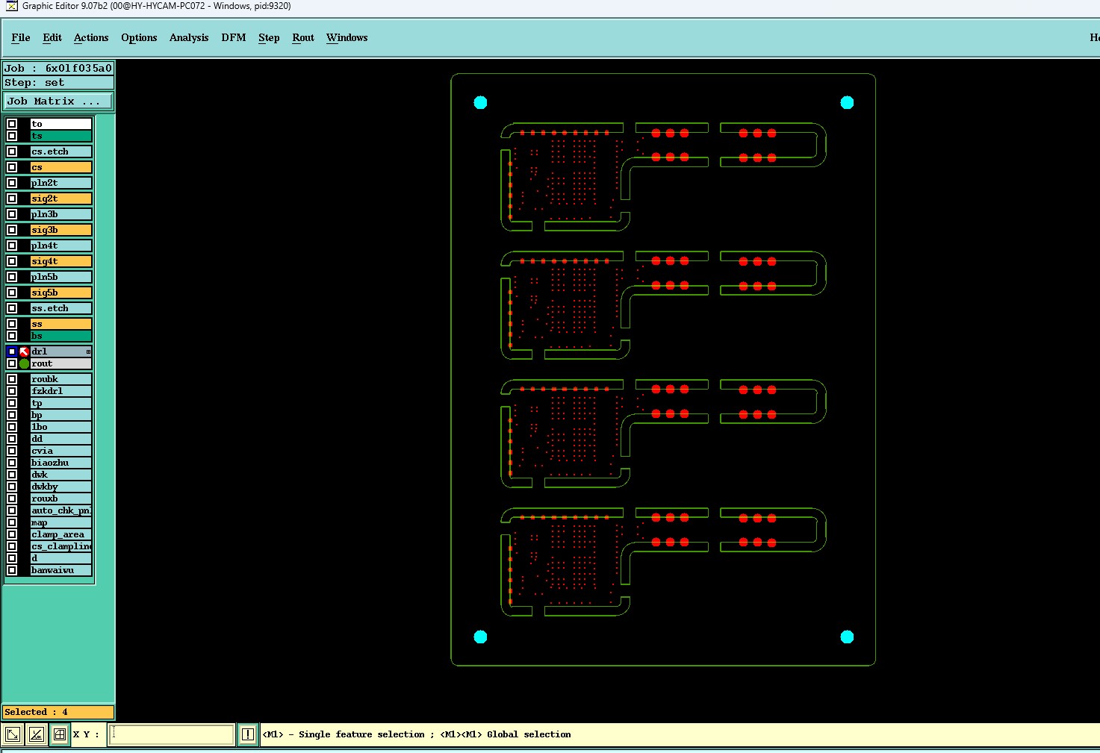1100x753 pixels.
Task: Open the Options menu
Action: coord(139,37)
